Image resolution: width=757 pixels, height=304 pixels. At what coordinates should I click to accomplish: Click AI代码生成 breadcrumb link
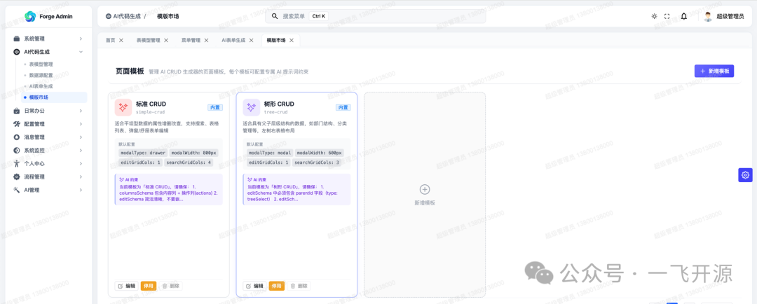pyautogui.click(x=127, y=16)
